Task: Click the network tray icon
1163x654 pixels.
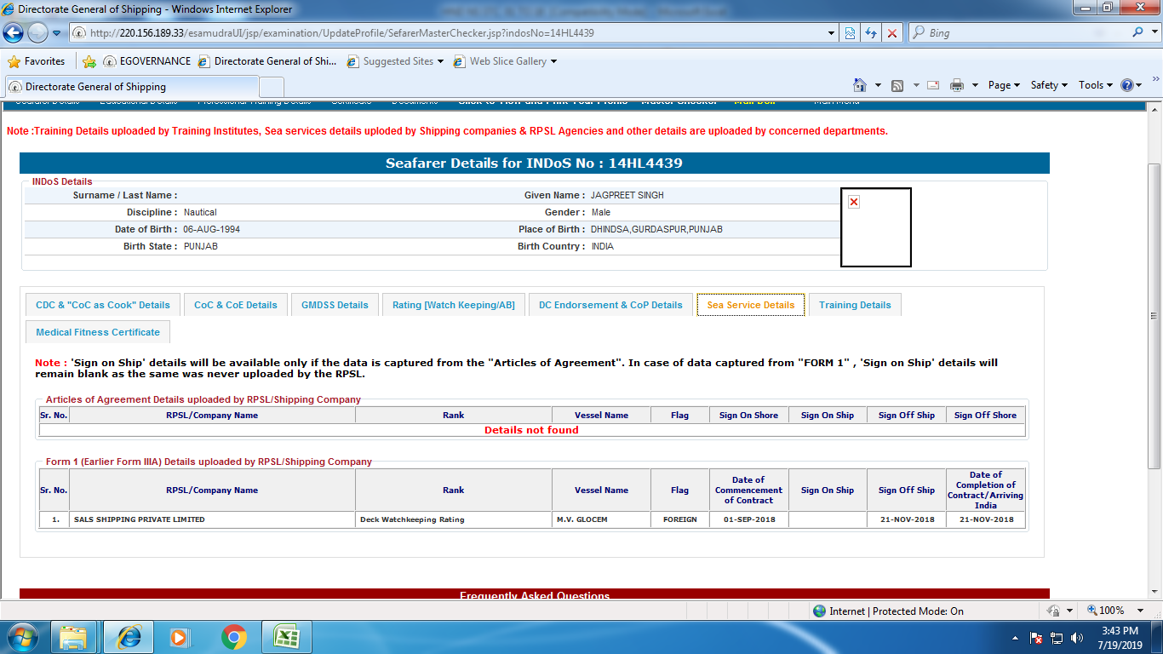Action: pyautogui.click(x=1057, y=638)
